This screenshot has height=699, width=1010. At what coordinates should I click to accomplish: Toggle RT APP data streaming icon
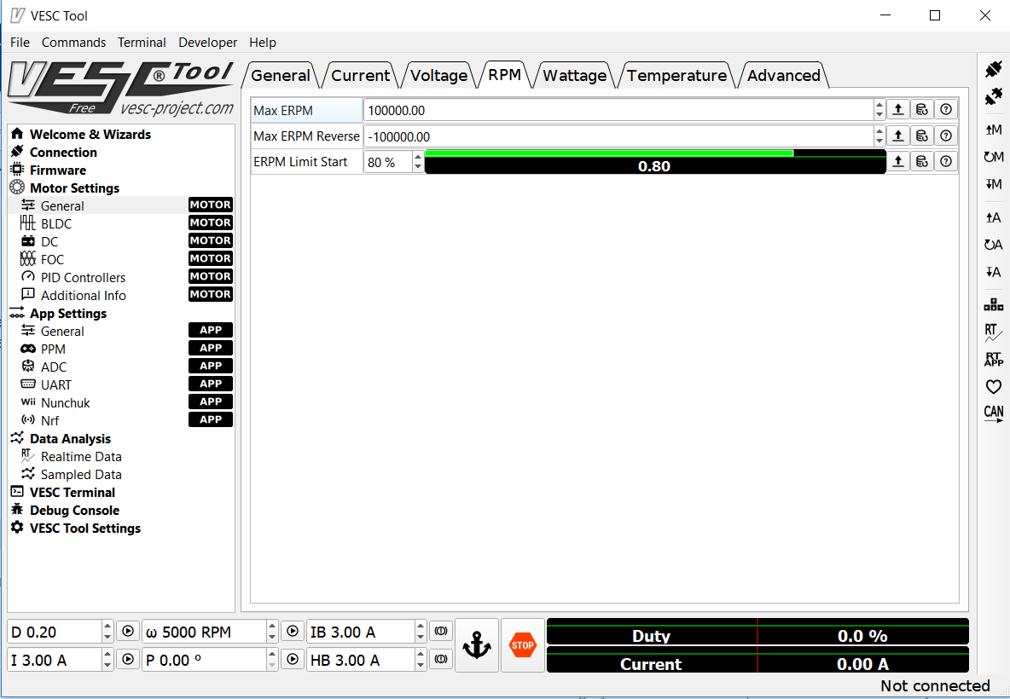click(x=993, y=360)
